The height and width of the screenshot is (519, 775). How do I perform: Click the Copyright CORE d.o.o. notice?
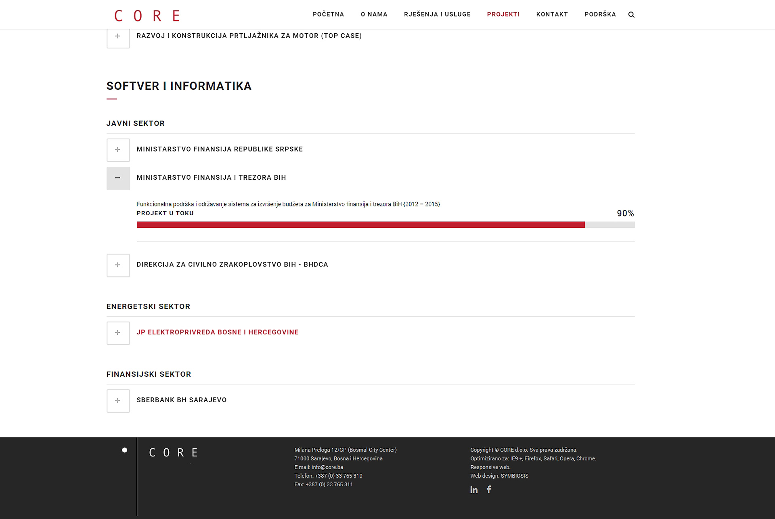click(x=524, y=450)
